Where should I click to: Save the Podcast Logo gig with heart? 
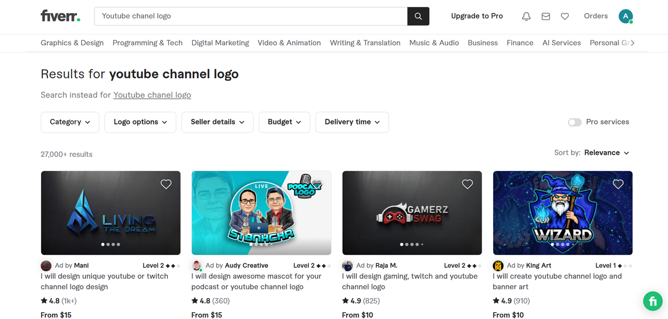[317, 184]
